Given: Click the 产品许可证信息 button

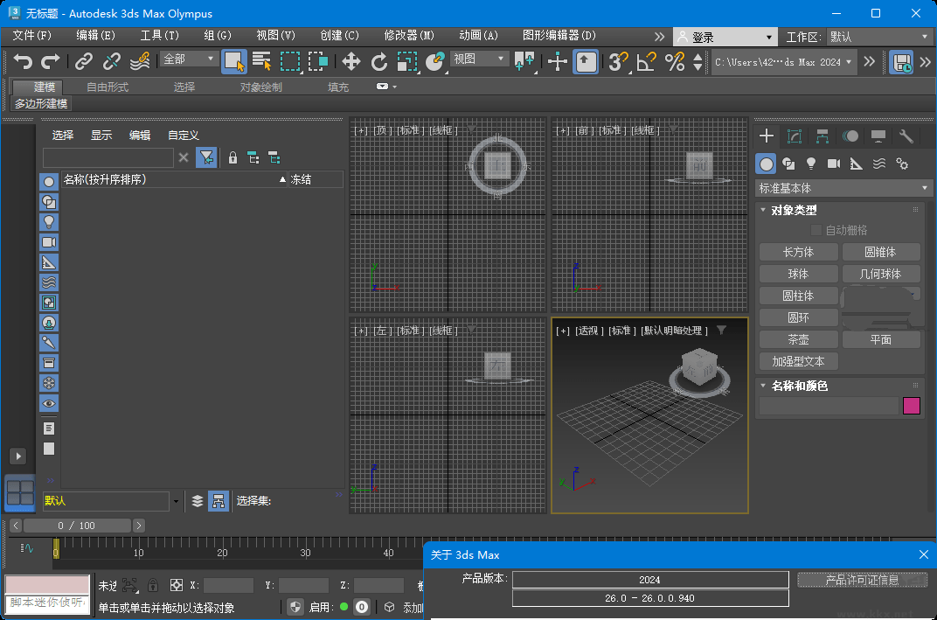Looking at the screenshot, I should click(862, 579).
